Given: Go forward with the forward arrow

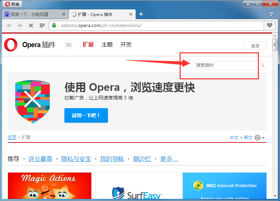Looking at the screenshot, I should [20, 26].
